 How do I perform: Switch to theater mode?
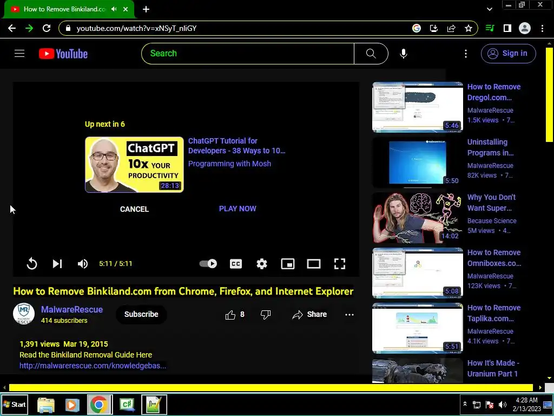coord(314,264)
